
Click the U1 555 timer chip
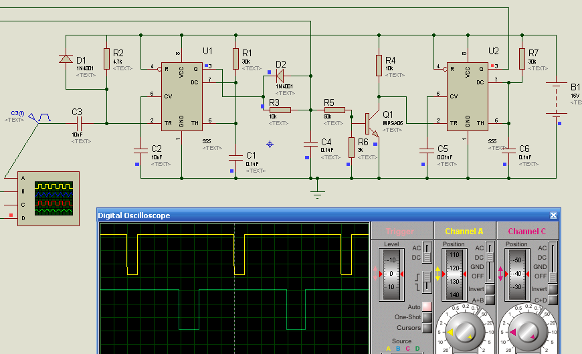181,97
